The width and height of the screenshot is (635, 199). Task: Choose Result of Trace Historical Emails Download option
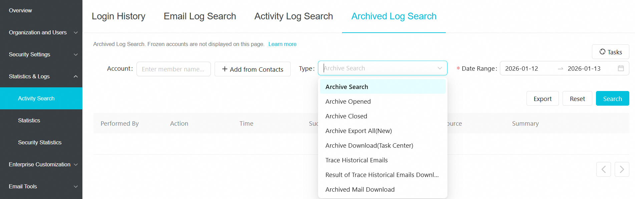[x=383, y=175]
